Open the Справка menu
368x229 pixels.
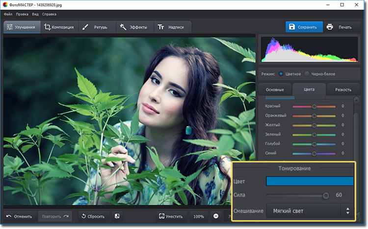click(x=49, y=14)
